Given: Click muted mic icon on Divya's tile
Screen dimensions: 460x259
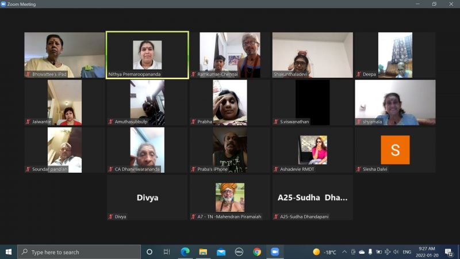Looking at the screenshot, I should [x=110, y=216].
